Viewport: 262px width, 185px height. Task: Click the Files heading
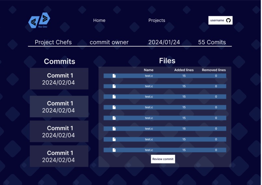coord(167,61)
